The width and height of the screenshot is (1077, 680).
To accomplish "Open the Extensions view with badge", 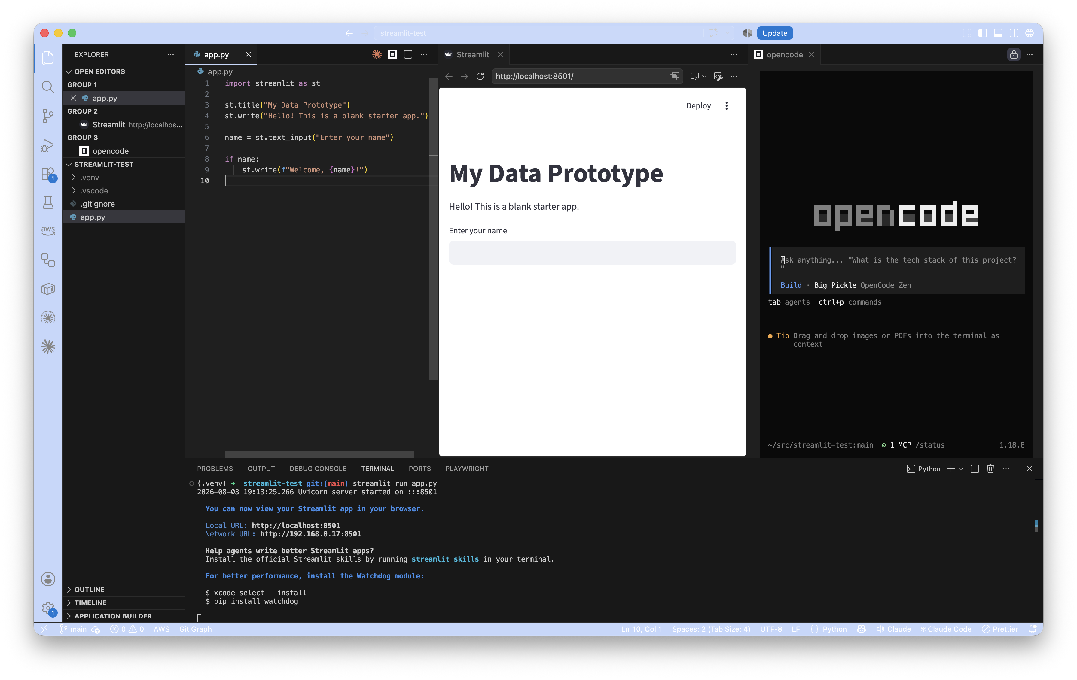I will click(48, 175).
